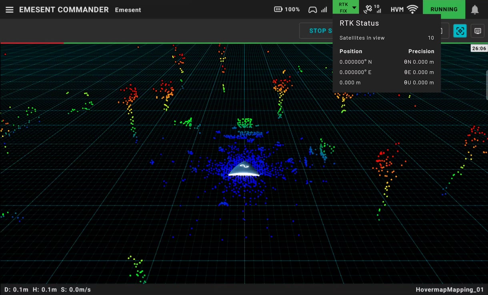Click the Satellites in view row

click(x=386, y=38)
